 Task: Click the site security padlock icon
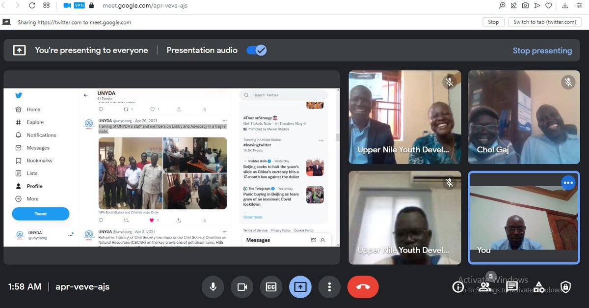(x=91, y=5)
